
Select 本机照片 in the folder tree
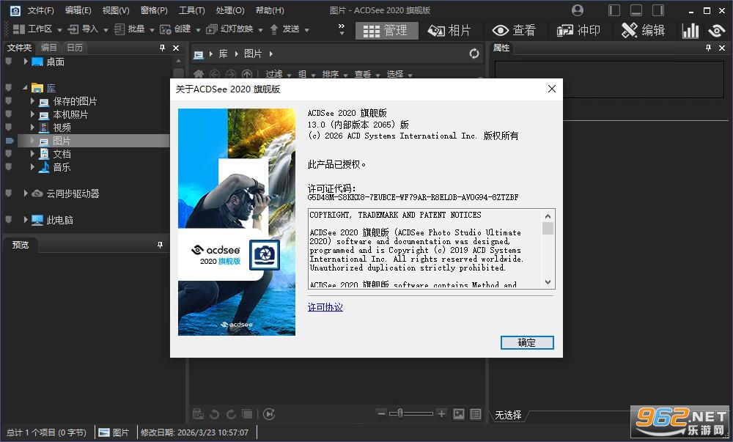(x=70, y=114)
